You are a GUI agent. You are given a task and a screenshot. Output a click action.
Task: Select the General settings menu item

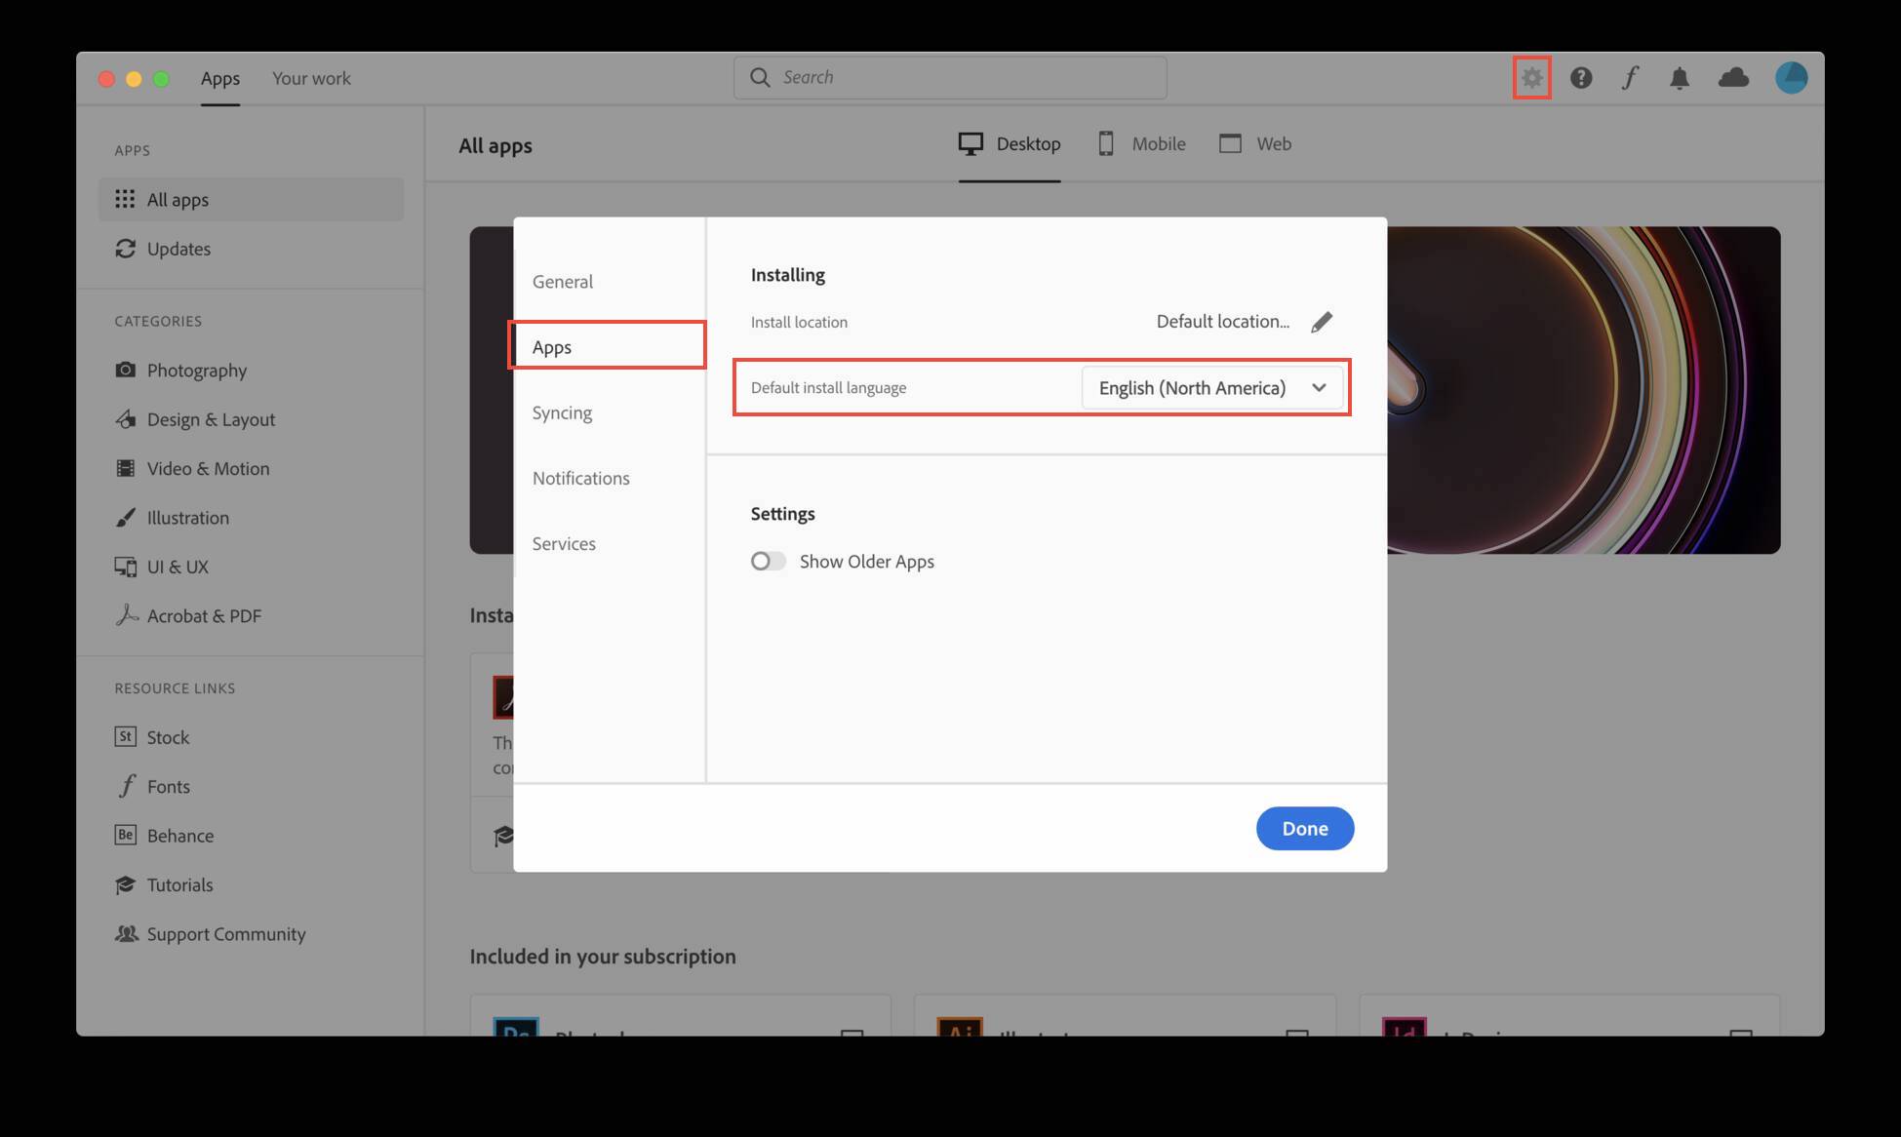click(563, 282)
